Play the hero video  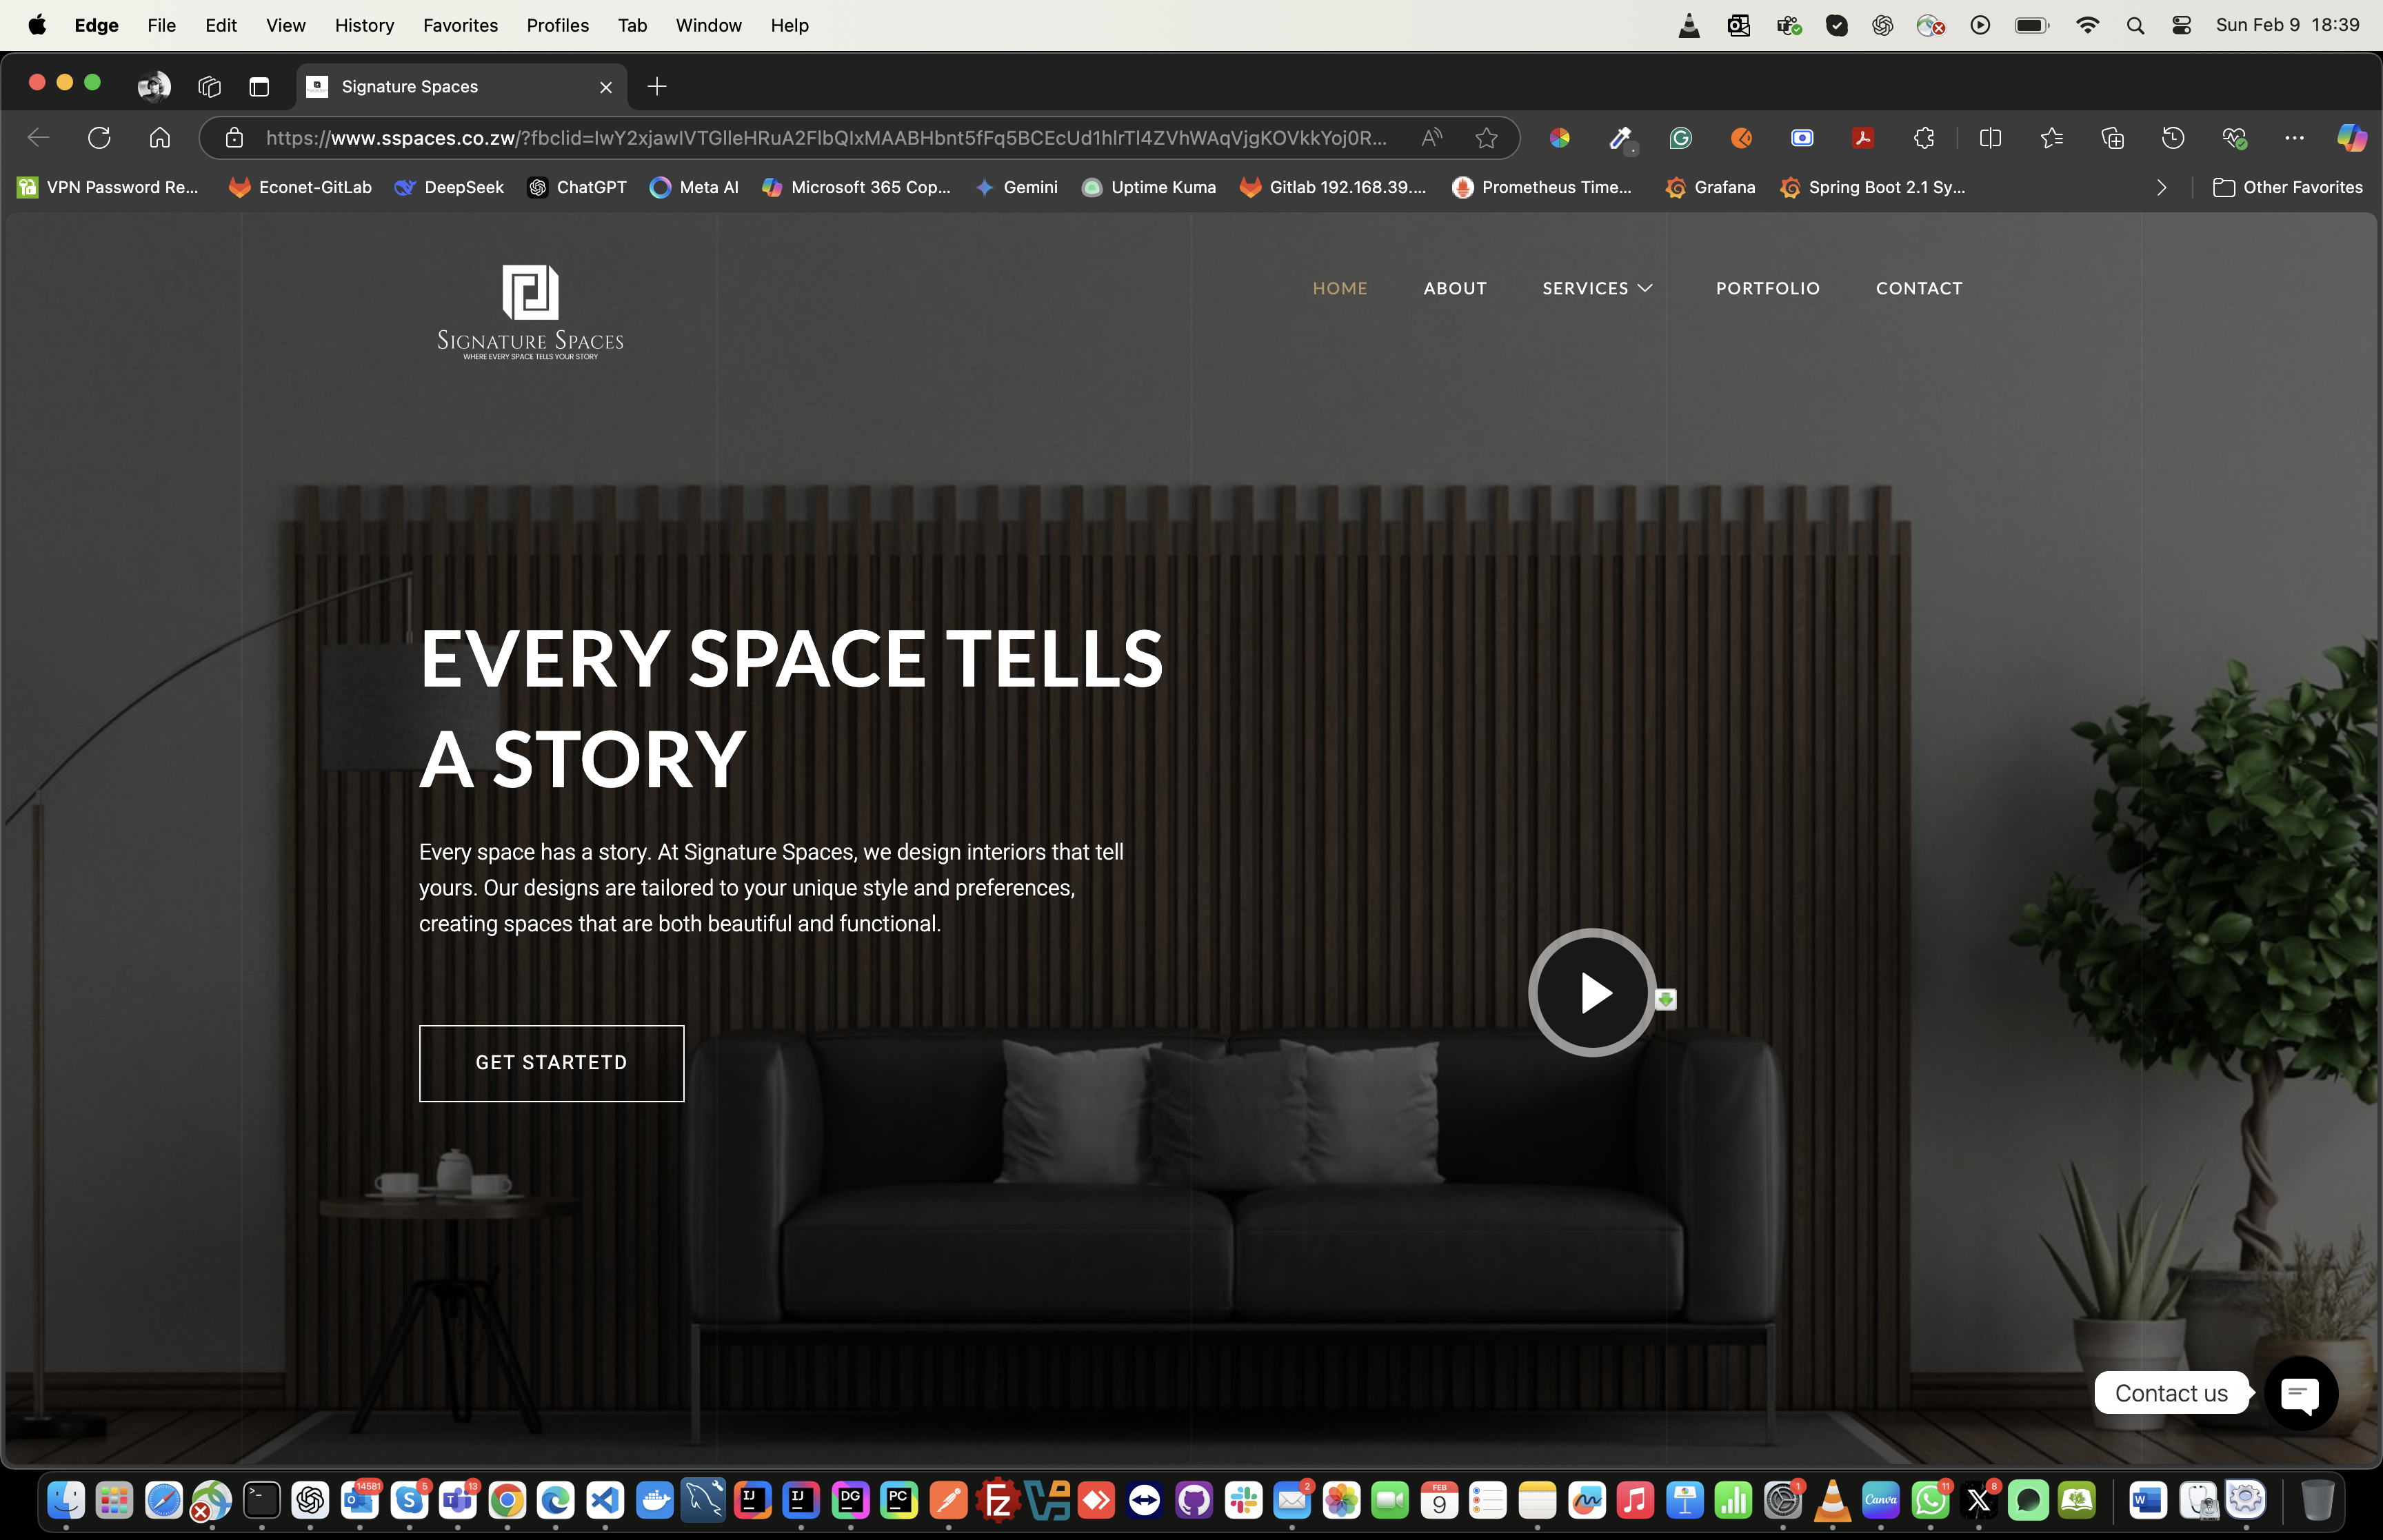[1592, 993]
